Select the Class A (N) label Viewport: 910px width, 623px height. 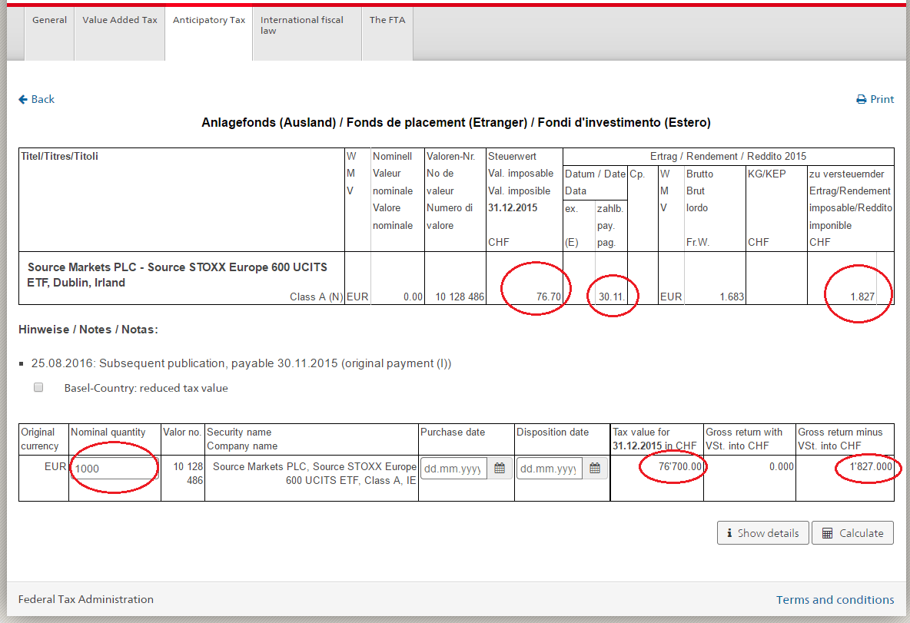click(x=317, y=297)
